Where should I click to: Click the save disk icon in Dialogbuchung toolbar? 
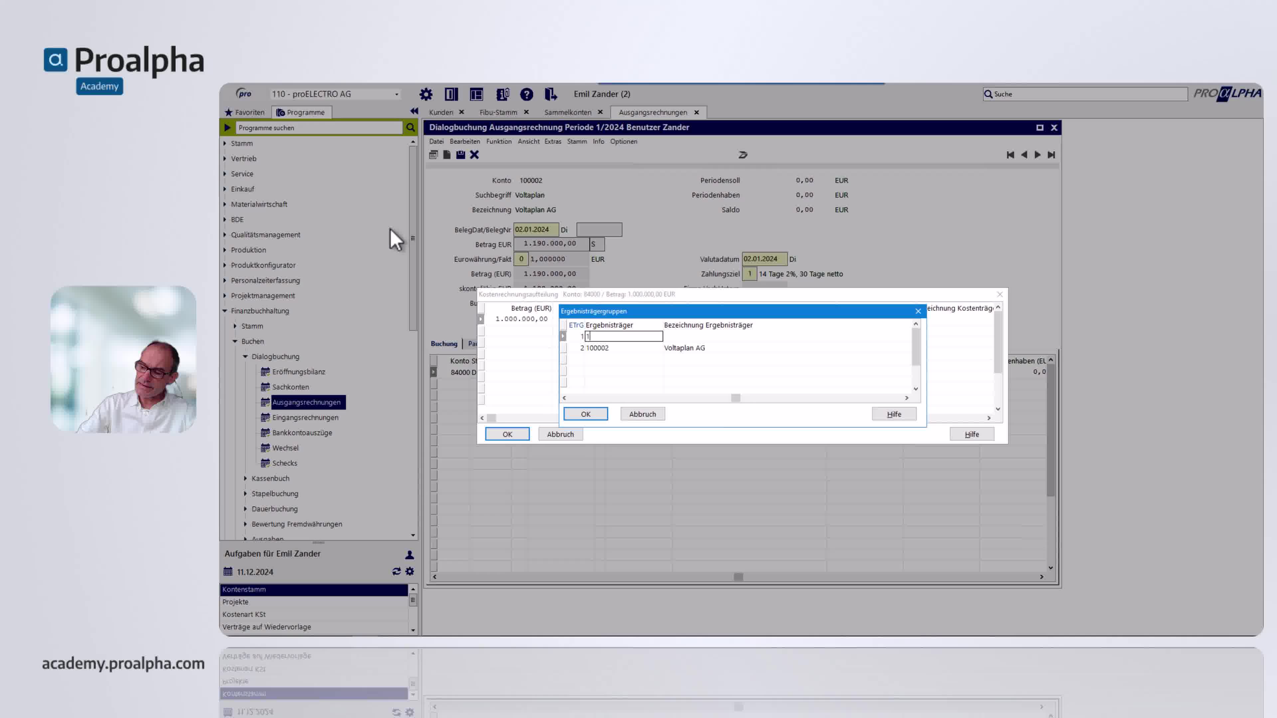(x=461, y=155)
